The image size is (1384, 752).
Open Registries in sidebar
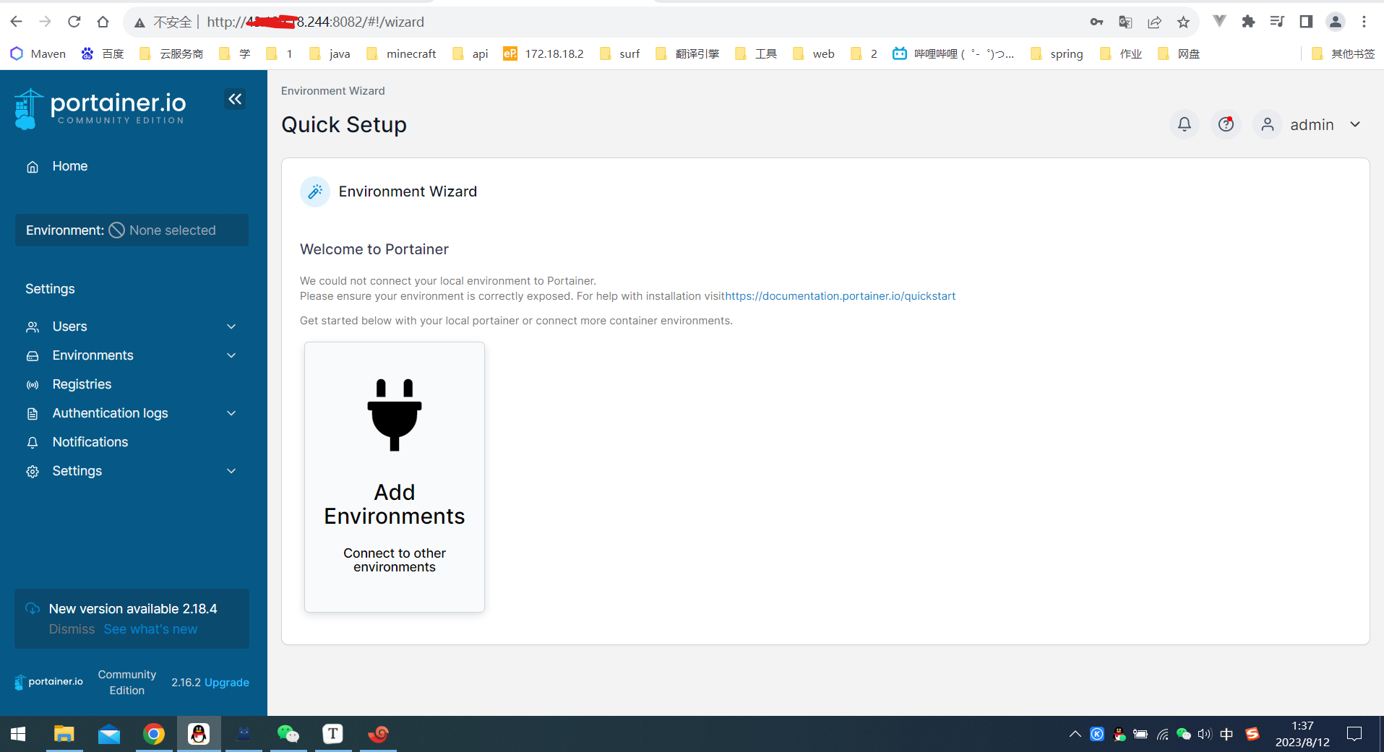(82, 384)
